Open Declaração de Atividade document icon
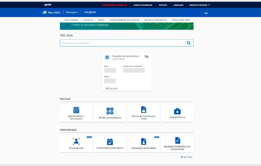261x166 pixels. click(x=144, y=142)
